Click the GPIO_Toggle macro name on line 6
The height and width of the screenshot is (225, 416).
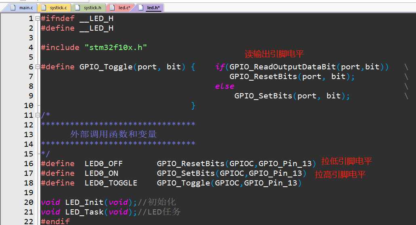pyautogui.click(x=106, y=67)
